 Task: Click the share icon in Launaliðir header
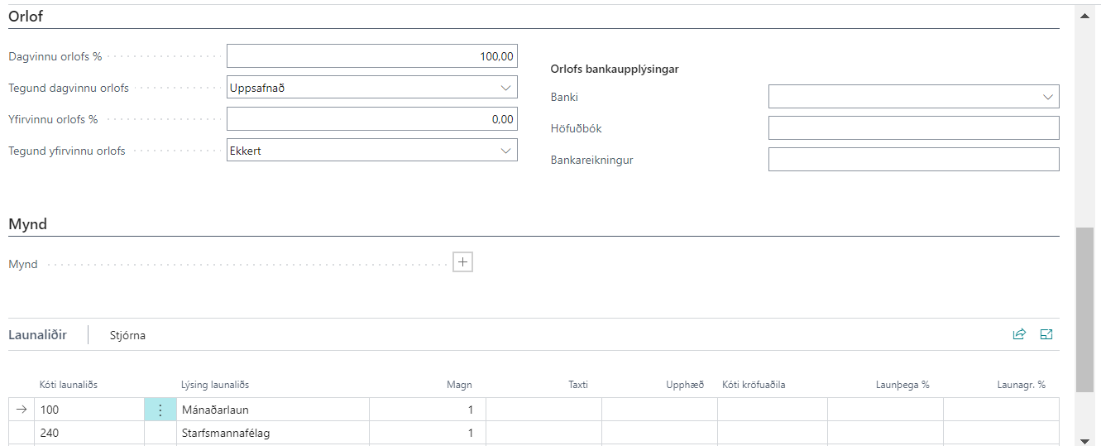1019,334
